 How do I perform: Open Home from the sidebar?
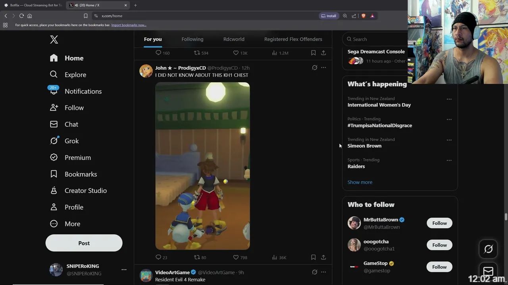(x=67, y=58)
